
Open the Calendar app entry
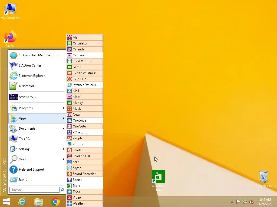(85, 49)
